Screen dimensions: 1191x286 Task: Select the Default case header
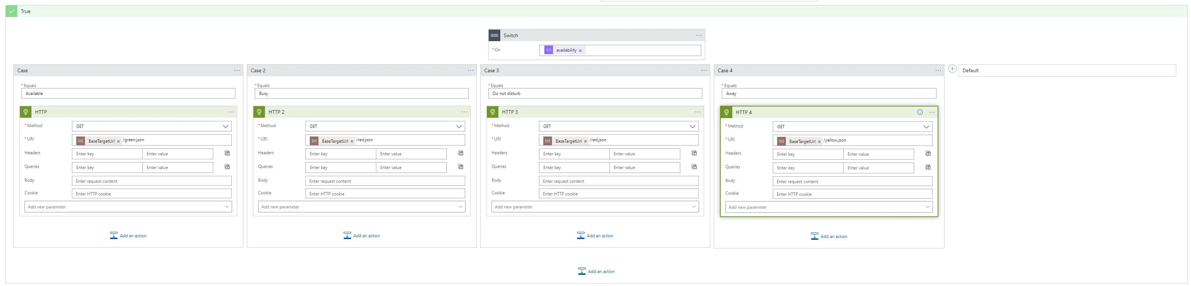(1067, 71)
